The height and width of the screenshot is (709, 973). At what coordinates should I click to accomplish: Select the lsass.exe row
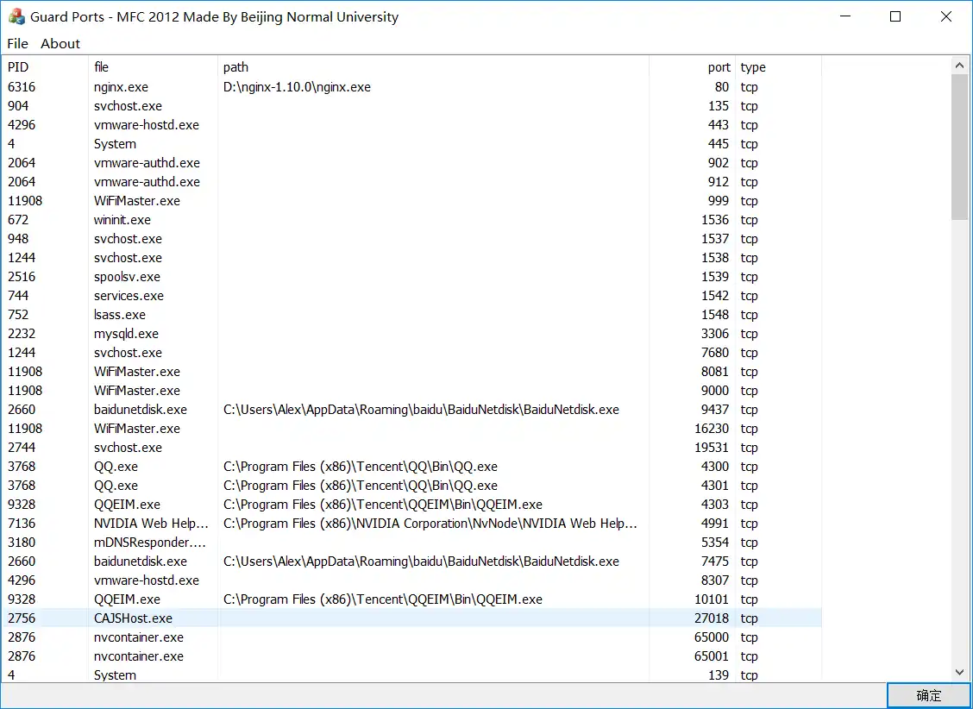(x=412, y=315)
